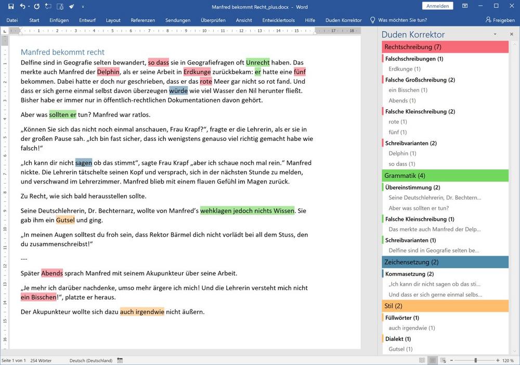Open the Duden Korrektor ribbon tab
Viewport: 520px width, 365px height.
(x=343, y=20)
